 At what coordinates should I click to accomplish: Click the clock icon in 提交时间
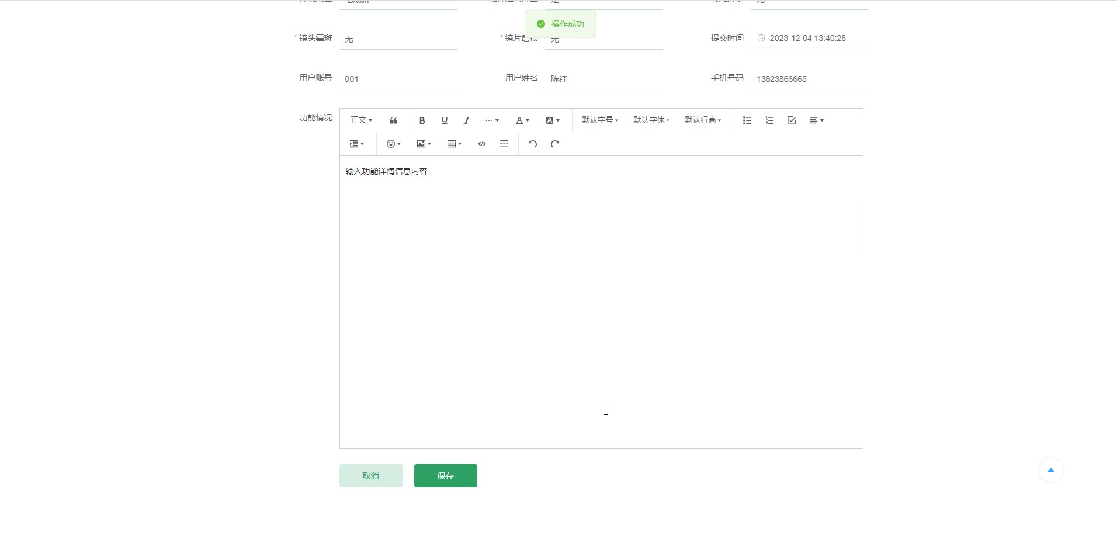point(761,38)
